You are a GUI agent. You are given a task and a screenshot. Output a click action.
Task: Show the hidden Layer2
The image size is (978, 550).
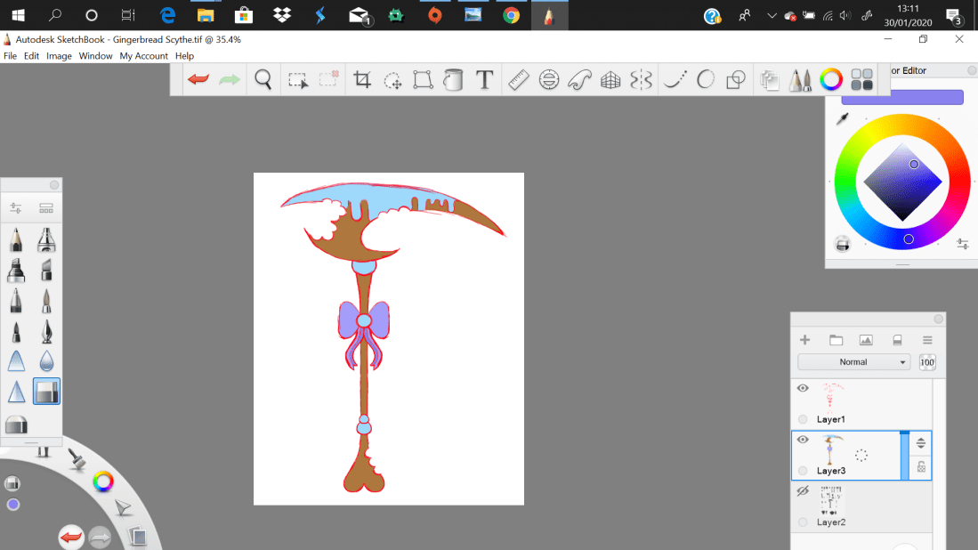802,490
